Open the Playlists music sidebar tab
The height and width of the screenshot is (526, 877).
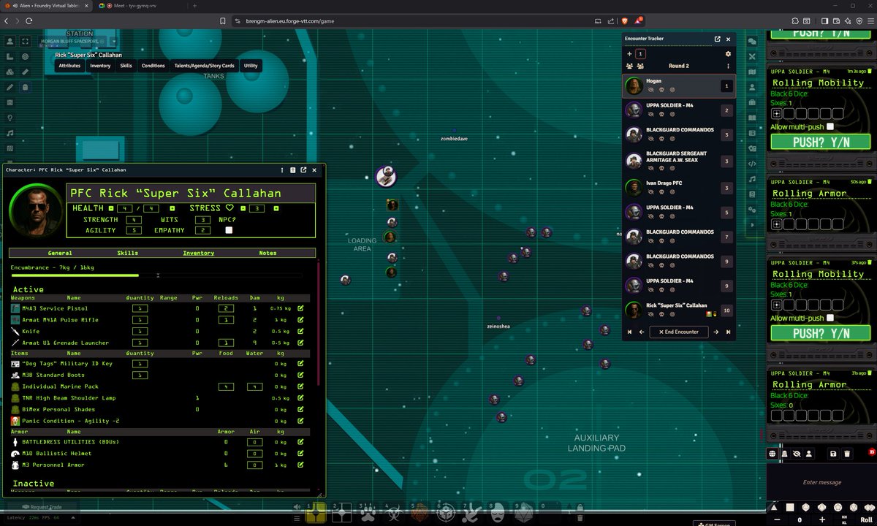pyautogui.click(x=751, y=179)
